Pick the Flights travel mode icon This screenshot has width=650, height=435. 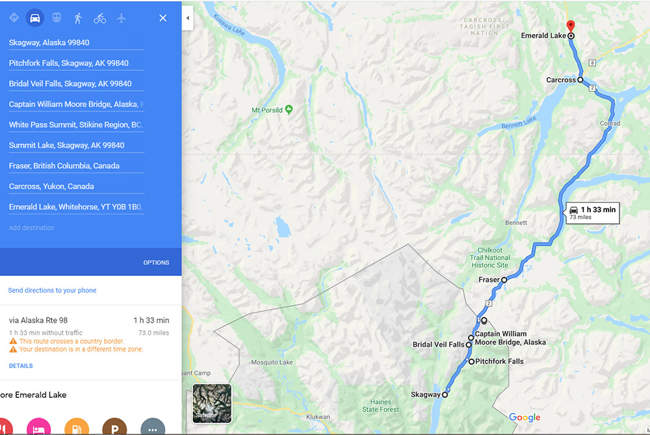tap(121, 18)
